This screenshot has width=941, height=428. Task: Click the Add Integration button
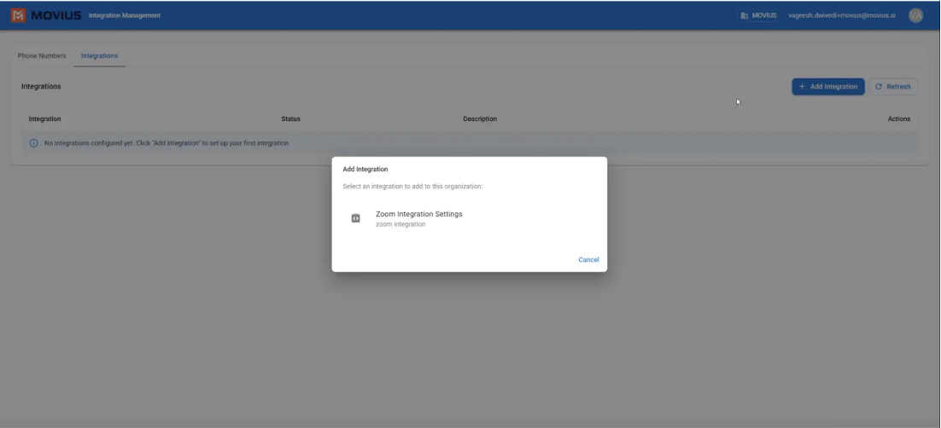(x=828, y=86)
